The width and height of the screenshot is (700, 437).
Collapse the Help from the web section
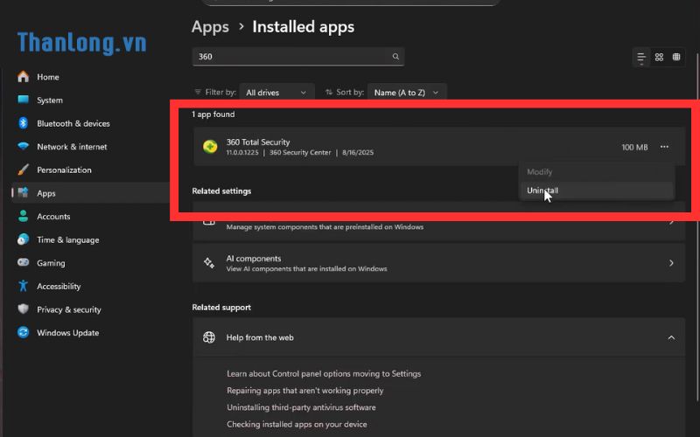(x=671, y=337)
